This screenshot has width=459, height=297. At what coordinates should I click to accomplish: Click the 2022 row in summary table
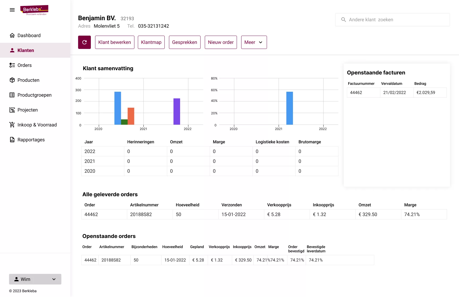210,151
